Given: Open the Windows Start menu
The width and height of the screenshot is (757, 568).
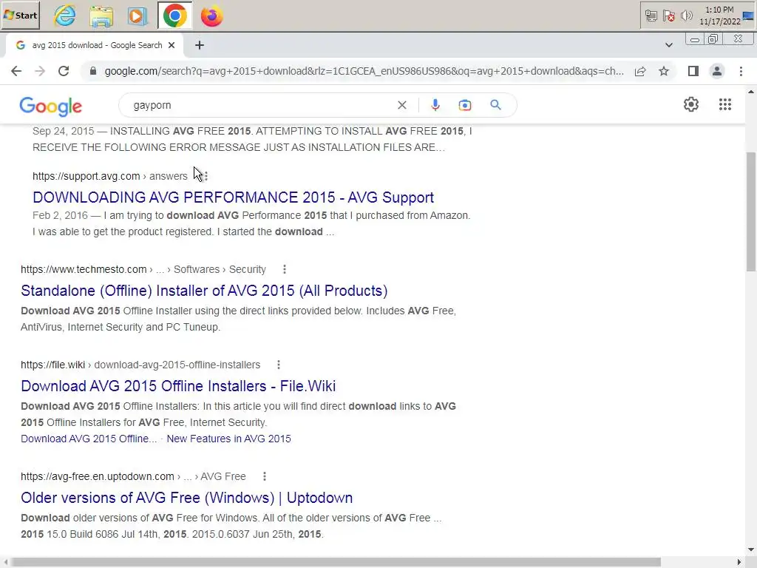Looking at the screenshot, I should pos(20,16).
